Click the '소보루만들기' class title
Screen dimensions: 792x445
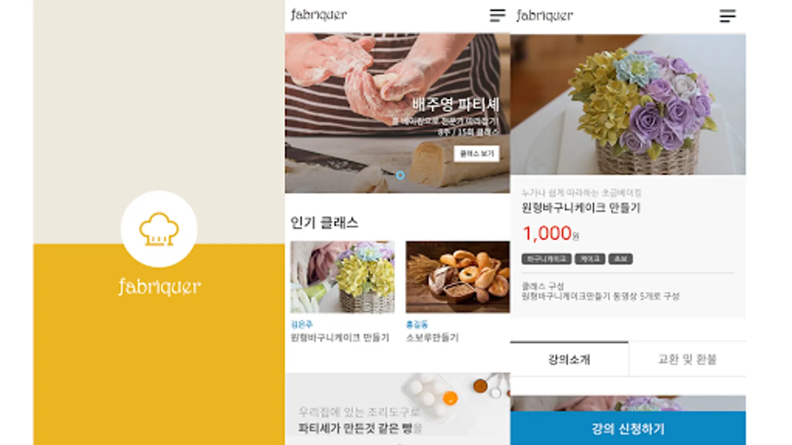[432, 338]
